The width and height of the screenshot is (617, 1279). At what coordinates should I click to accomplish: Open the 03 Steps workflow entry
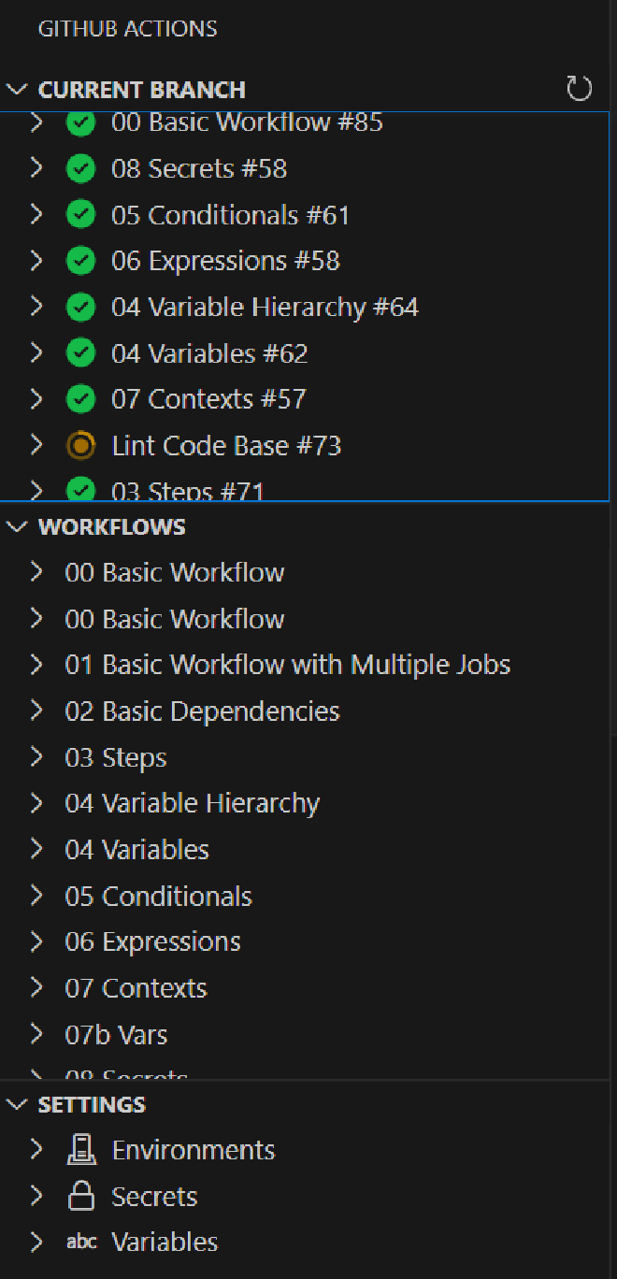click(x=116, y=757)
